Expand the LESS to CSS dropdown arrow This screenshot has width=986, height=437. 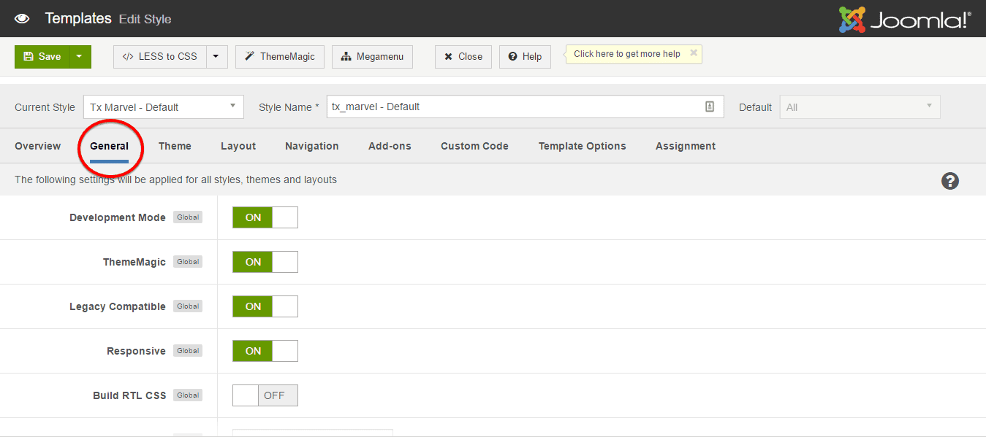click(216, 57)
